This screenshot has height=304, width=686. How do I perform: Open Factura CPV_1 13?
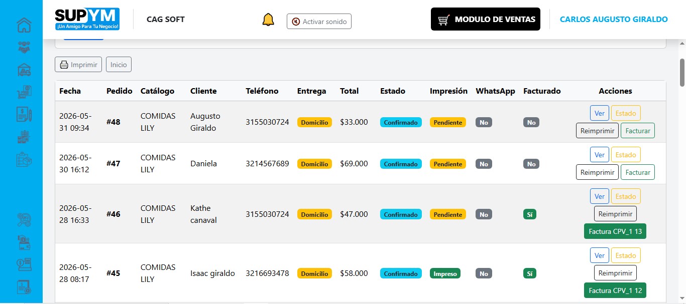click(x=615, y=231)
